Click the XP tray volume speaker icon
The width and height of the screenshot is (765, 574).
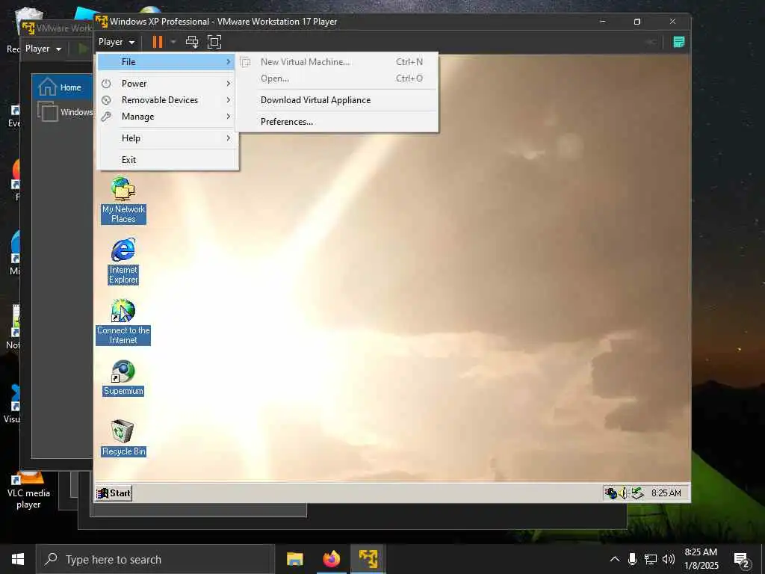(623, 493)
